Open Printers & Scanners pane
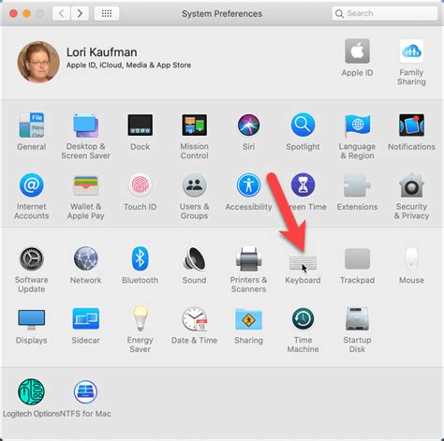Viewport: 444px width, 441px height. tap(248, 258)
